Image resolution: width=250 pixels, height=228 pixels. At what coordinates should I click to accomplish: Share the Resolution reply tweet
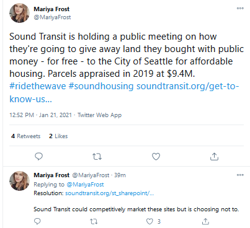coord(205,221)
